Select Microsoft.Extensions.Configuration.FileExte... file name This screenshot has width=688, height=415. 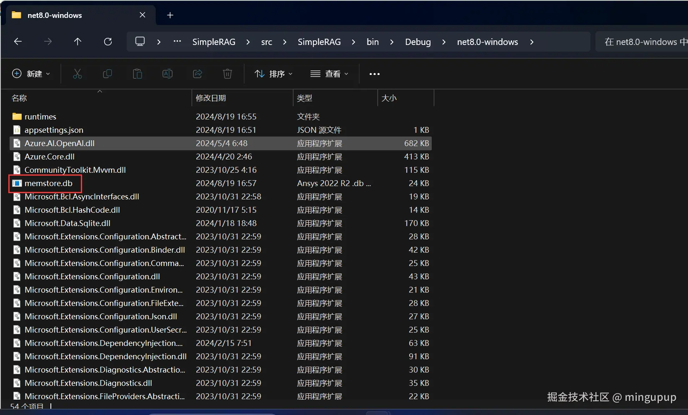point(104,303)
